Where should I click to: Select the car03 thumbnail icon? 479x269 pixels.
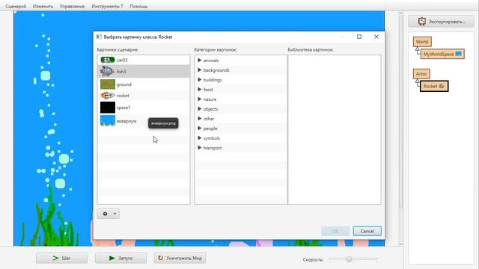coord(108,60)
